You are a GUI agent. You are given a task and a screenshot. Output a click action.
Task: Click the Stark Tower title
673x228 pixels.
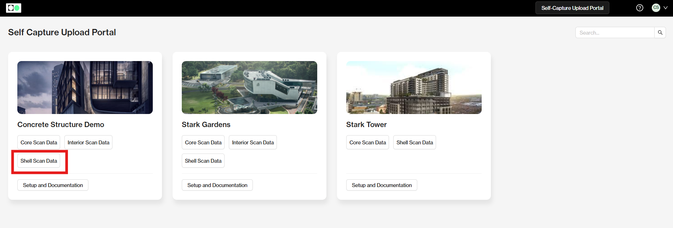[x=366, y=125]
